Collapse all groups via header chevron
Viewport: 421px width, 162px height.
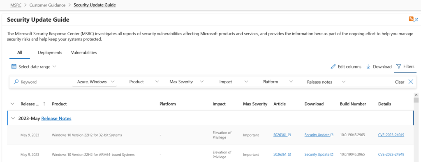click(12, 104)
